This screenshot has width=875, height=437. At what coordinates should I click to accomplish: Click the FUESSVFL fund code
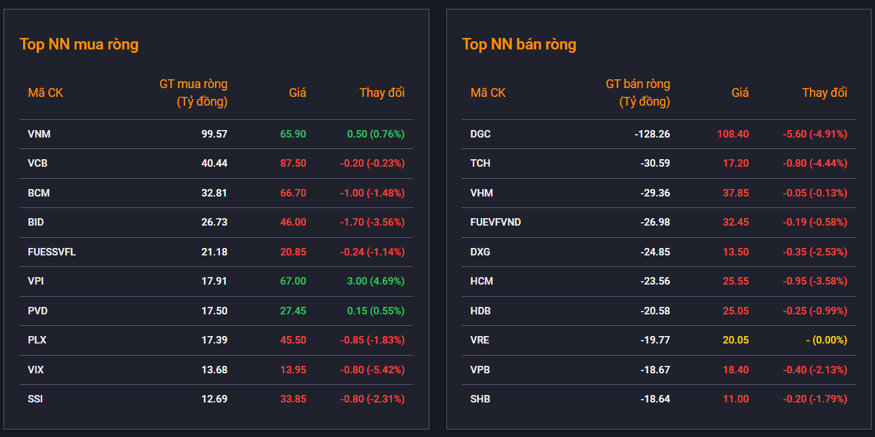pyautogui.click(x=52, y=252)
